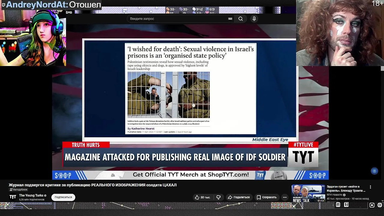Click the first clipboard icon in the bottom-right tray
This screenshot has width=384, height=216.
[338, 205]
